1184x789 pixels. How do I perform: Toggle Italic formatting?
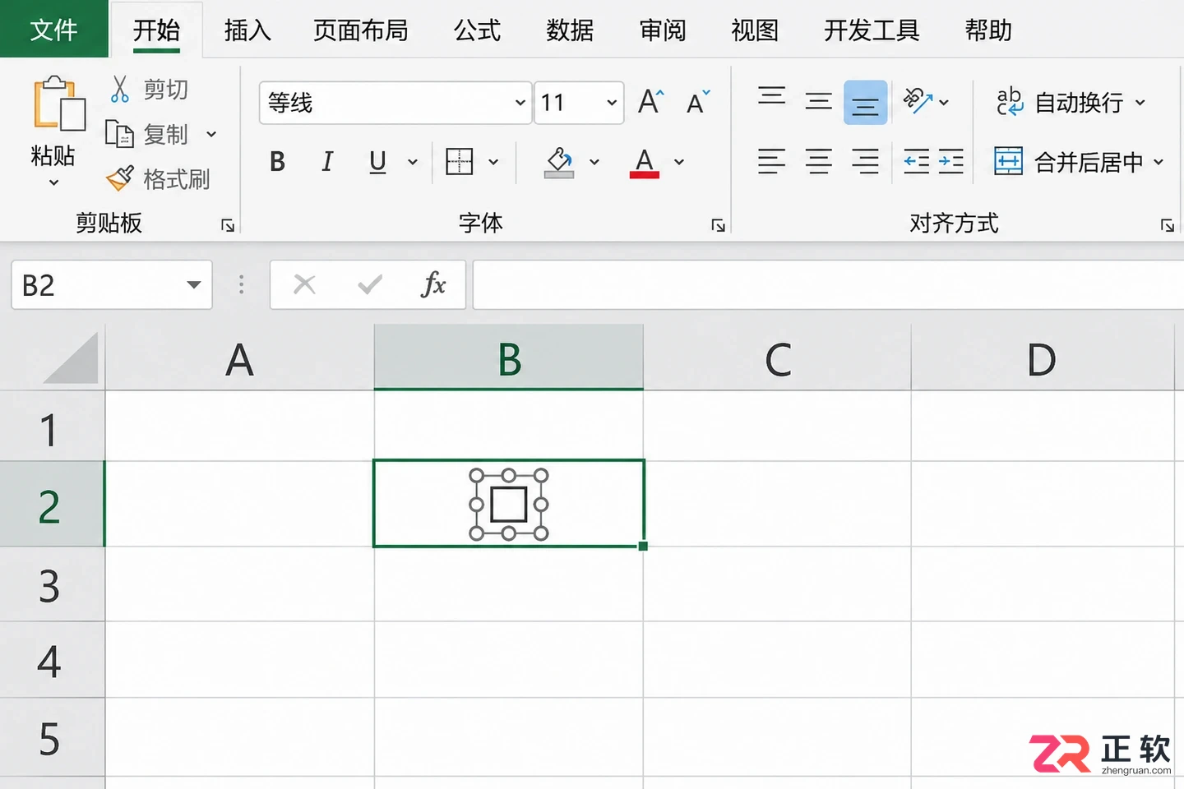click(x=327, y=162)
